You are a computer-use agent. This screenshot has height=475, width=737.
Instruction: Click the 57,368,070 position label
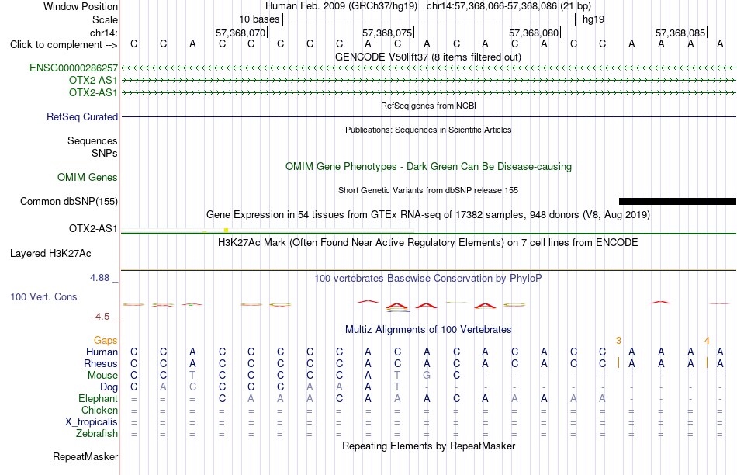coord(240,33)
